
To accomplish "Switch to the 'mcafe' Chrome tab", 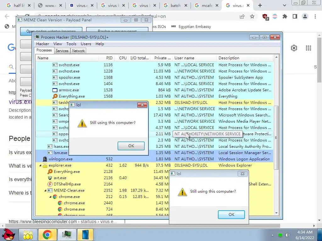I will pyautogui.click(x=206, y=6).
